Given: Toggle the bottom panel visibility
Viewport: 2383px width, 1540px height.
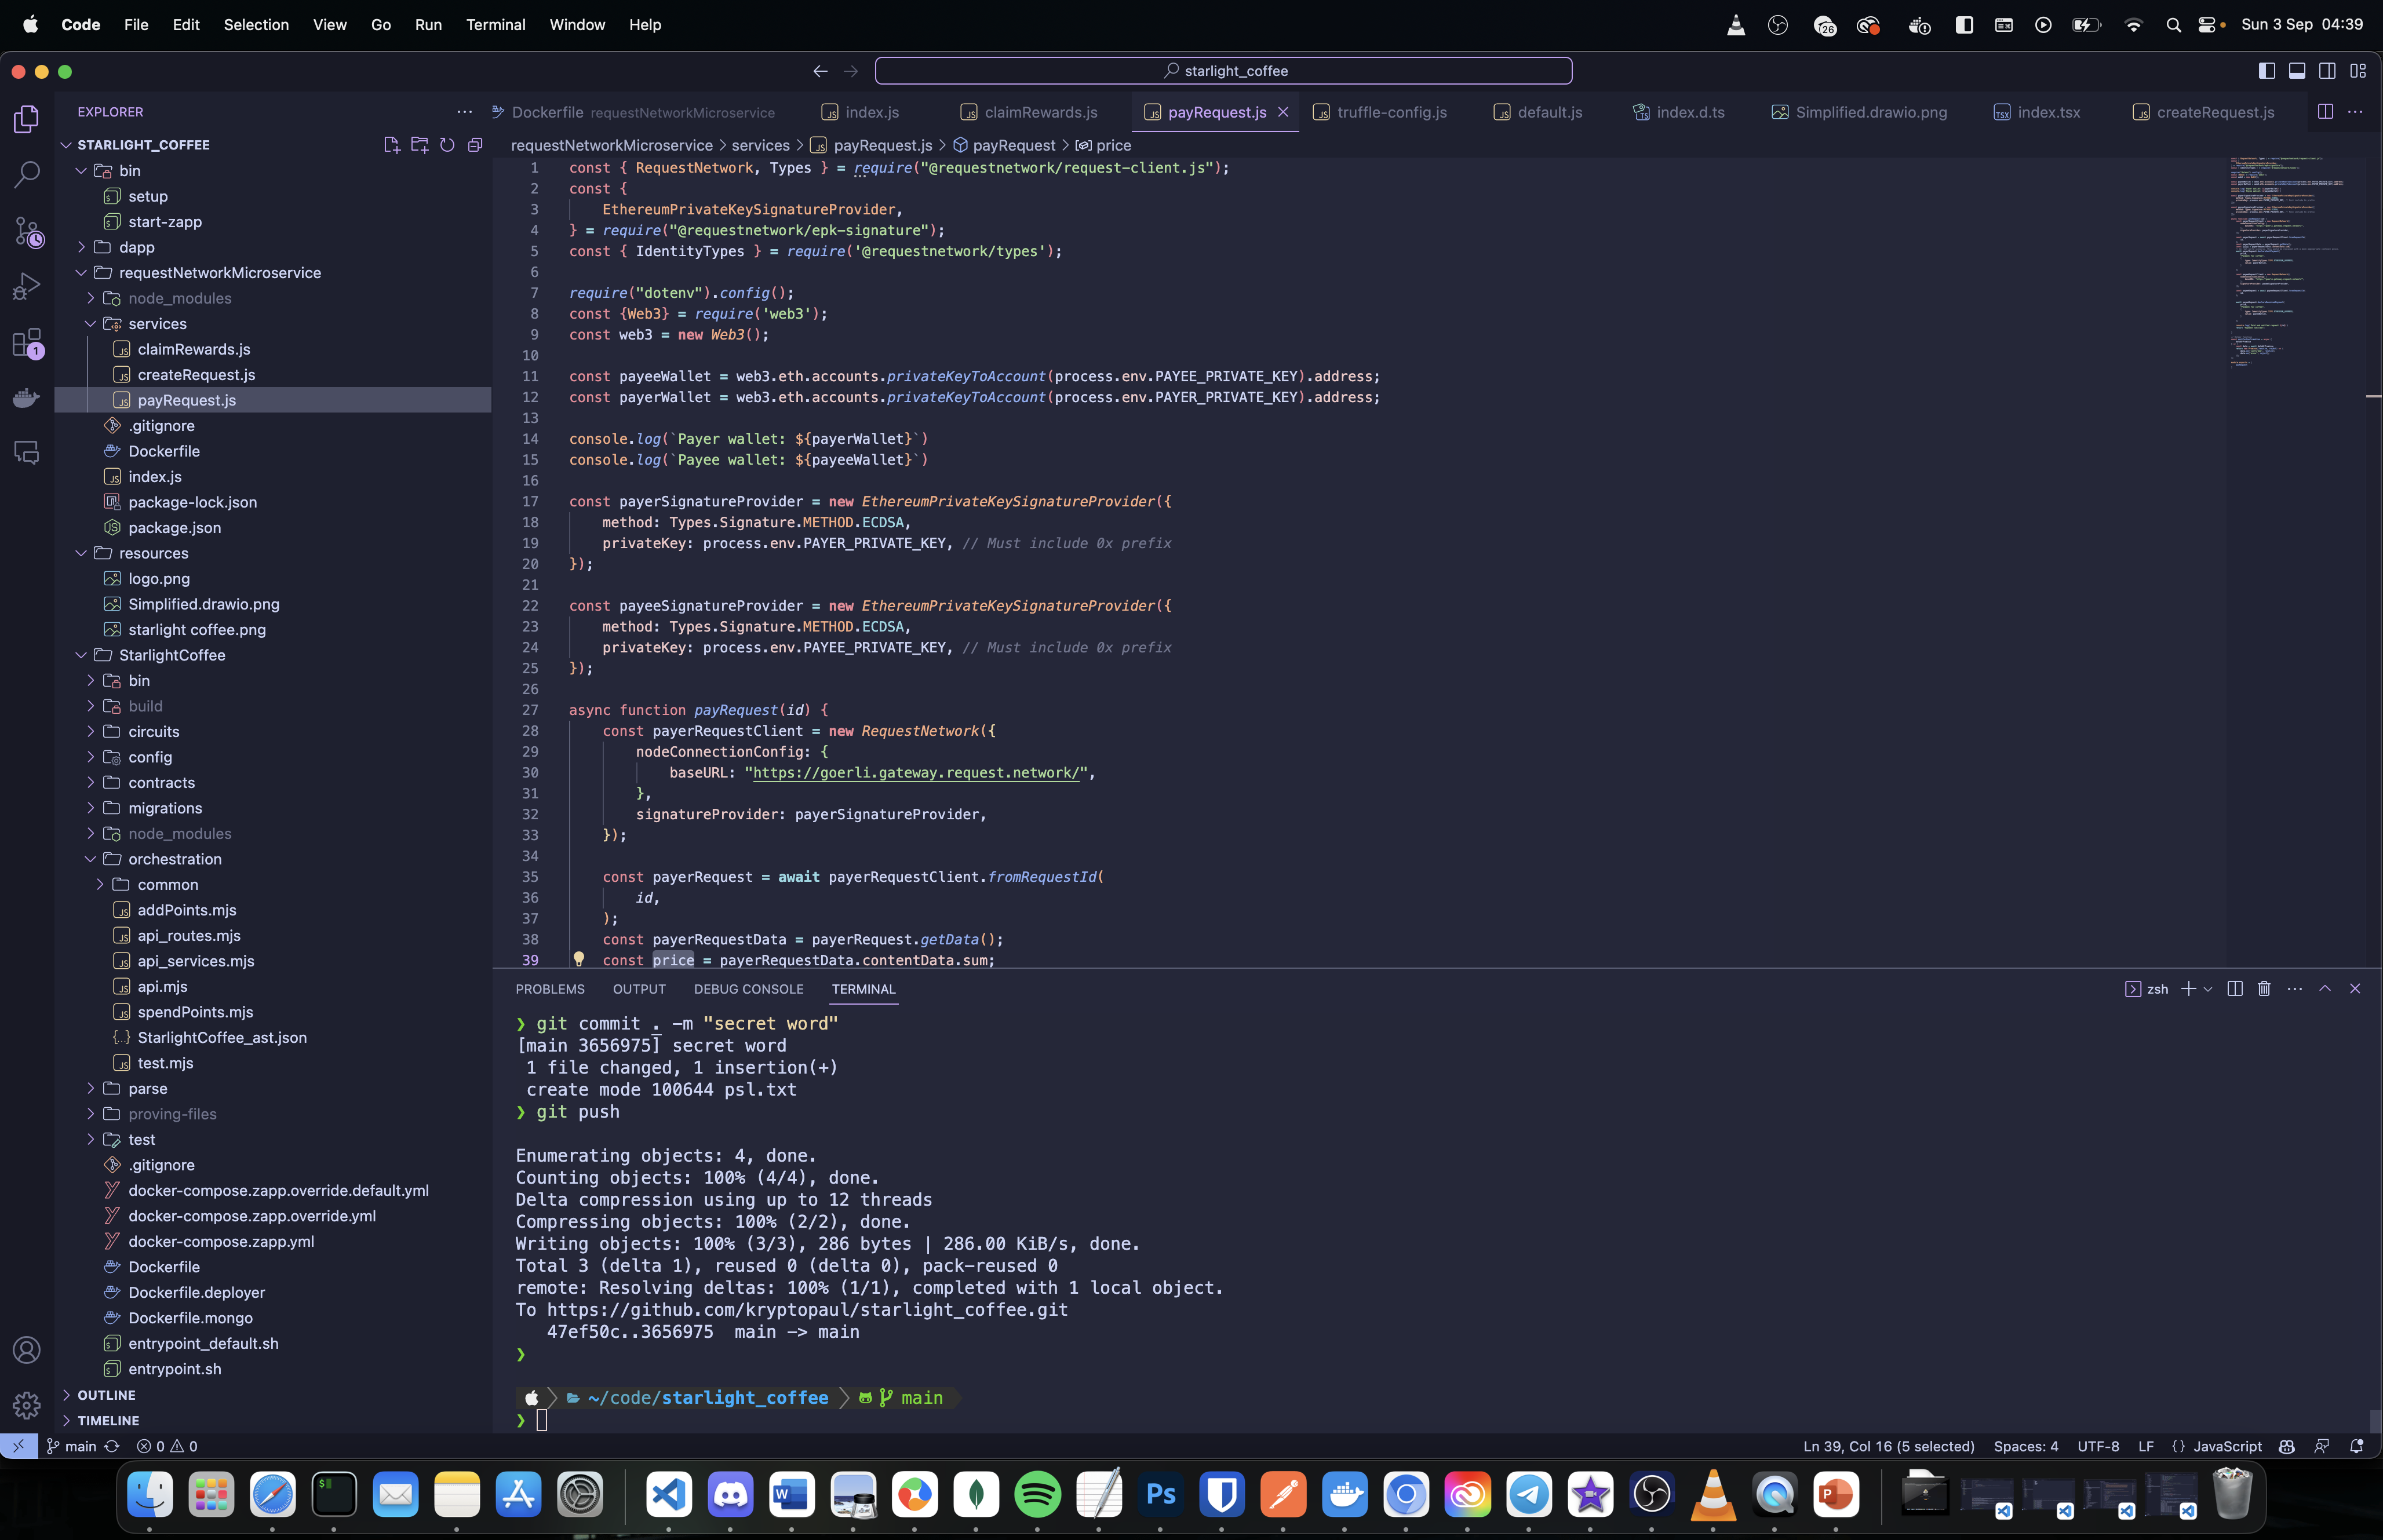Looking at the screenshot, I should [x=2297, y=71].
